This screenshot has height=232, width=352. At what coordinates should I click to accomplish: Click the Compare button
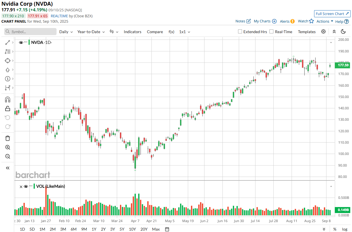point(155,32)
